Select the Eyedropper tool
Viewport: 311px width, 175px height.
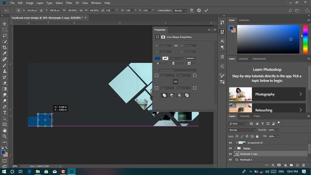pyautogui.click(x=4, y=53)
